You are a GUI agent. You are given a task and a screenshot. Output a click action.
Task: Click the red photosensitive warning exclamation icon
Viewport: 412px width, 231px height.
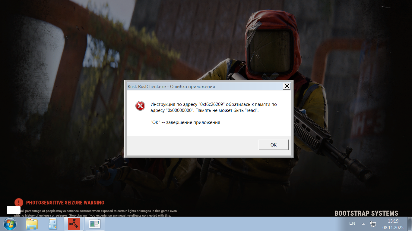[19, 202]
